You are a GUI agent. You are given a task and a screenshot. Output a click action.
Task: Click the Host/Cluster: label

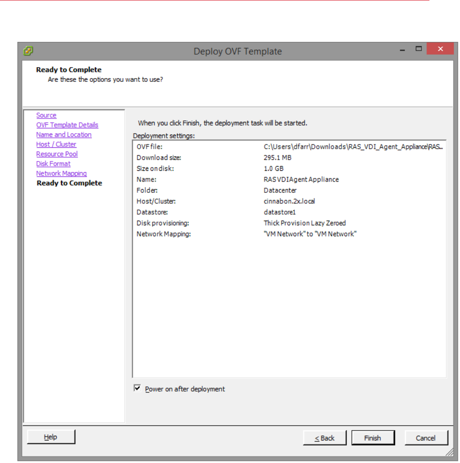coord(156,201)
